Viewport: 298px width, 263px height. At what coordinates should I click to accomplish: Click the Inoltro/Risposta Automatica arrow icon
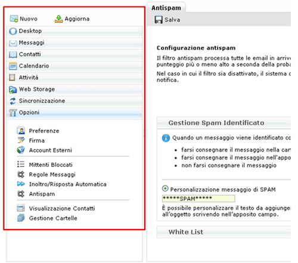[x=21, y=184]
